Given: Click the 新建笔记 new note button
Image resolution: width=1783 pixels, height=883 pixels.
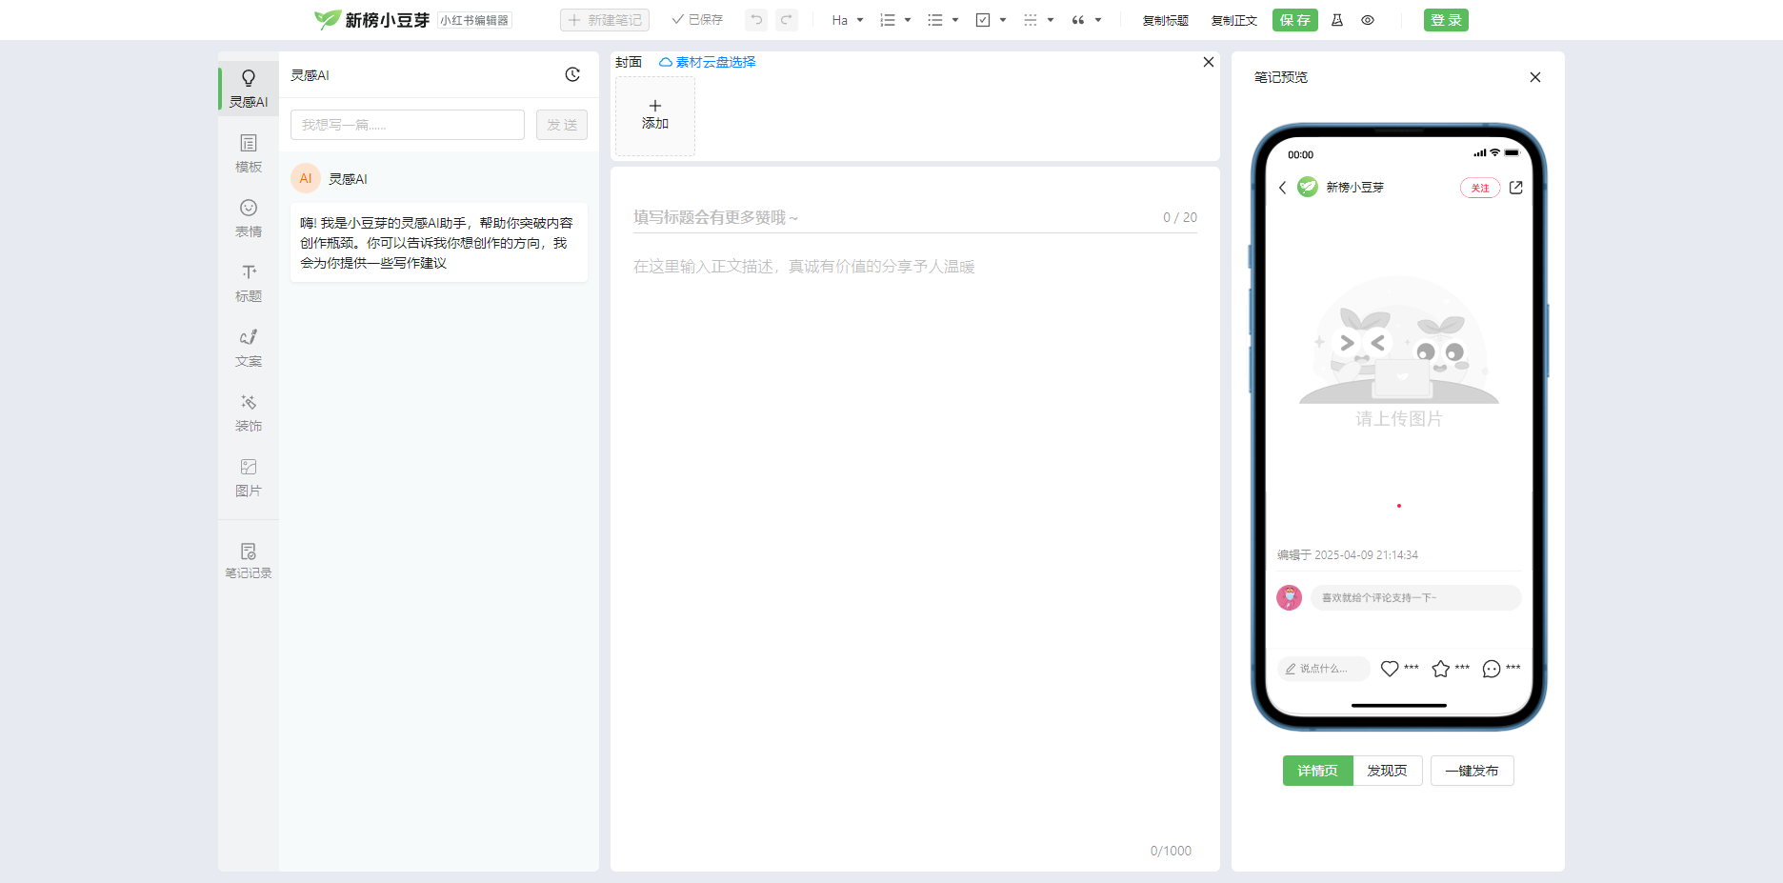Looking at the screenshot, I should (x=605, y=20).
